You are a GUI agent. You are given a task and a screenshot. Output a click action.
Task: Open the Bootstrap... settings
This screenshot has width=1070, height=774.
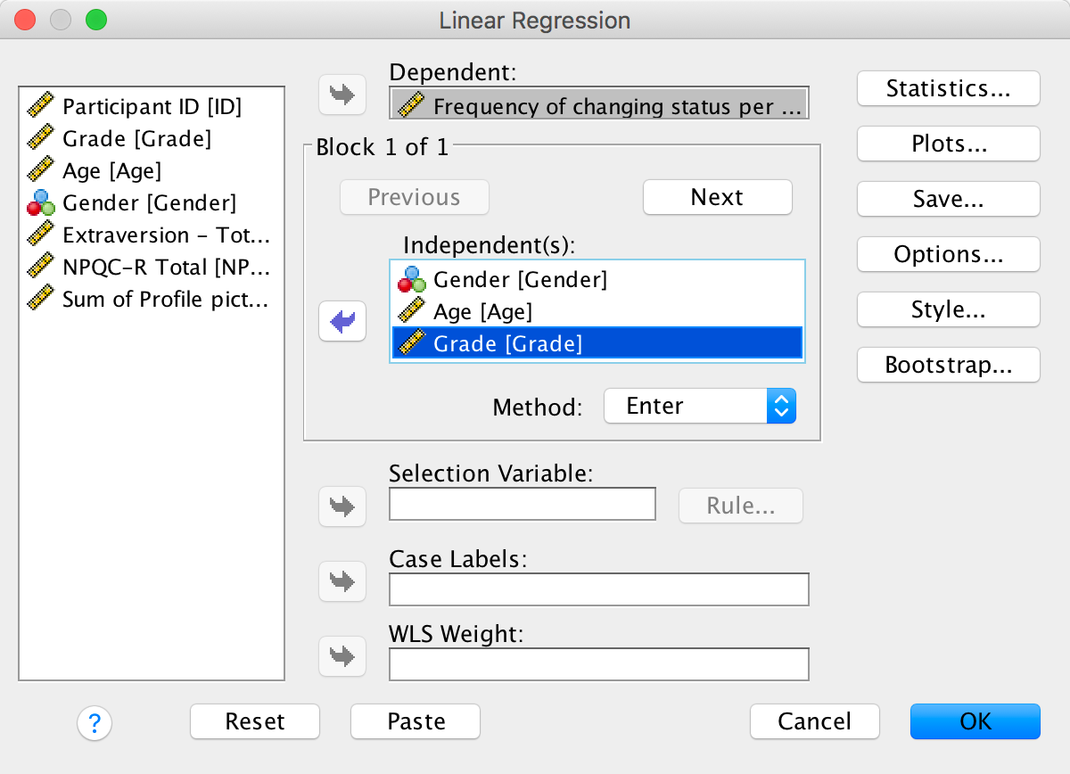948,366
